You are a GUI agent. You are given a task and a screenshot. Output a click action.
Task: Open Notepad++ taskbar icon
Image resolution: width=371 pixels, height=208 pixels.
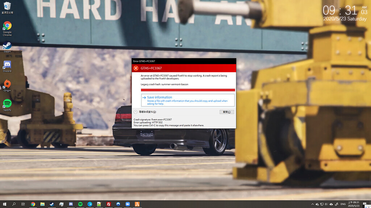click(99, 204)
